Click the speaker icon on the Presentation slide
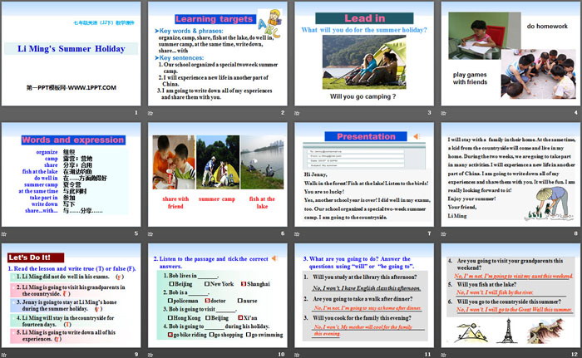Screen dimensions: 582x358 tap(417, 136)
